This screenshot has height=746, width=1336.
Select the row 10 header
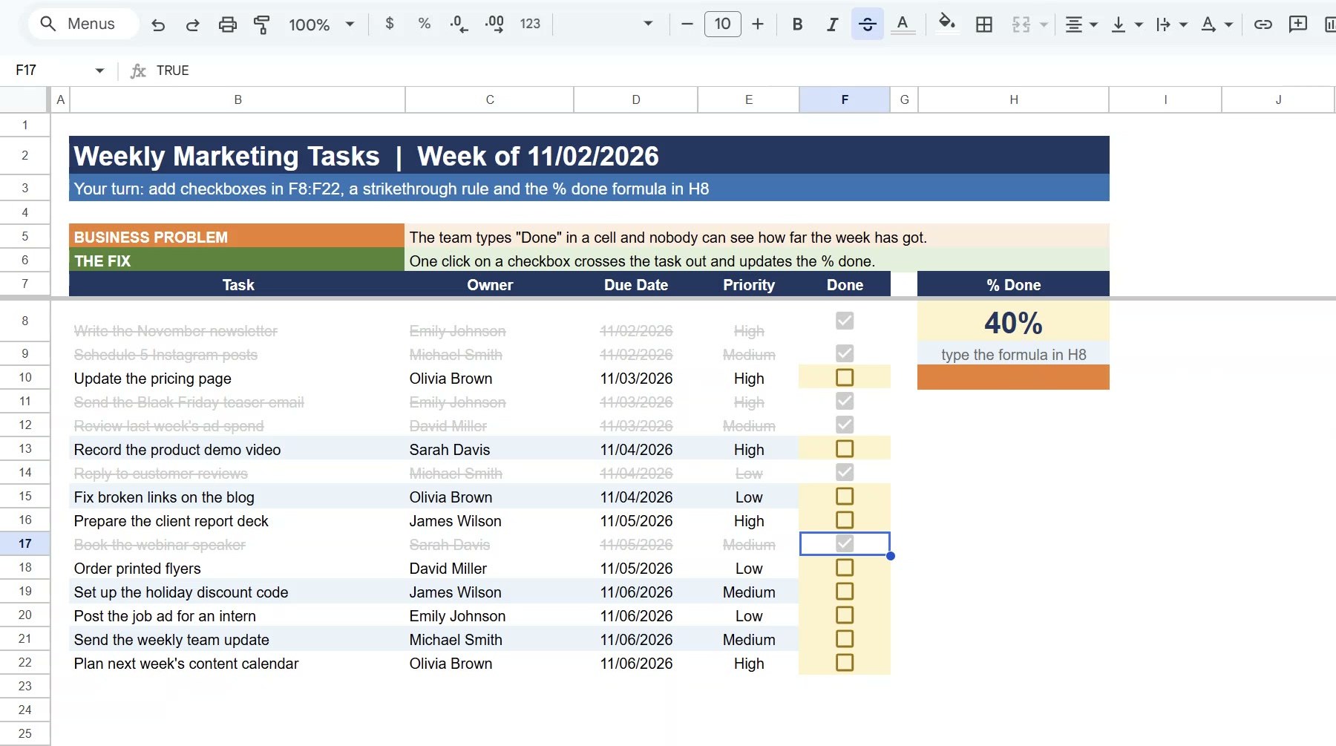point(24,377)
